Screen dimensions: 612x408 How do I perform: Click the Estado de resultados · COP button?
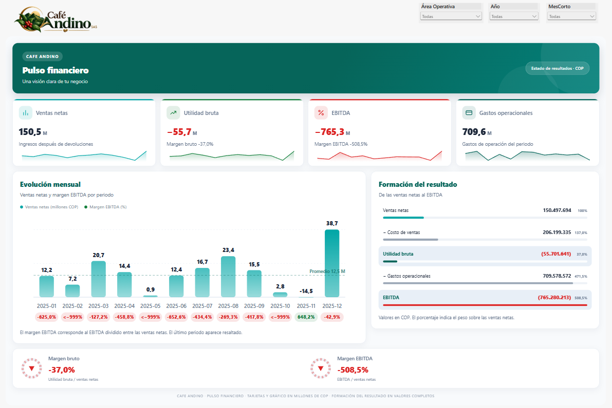point(557,68)
